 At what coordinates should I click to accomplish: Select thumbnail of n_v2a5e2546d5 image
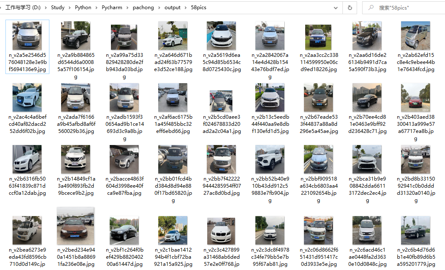point(27,36)
